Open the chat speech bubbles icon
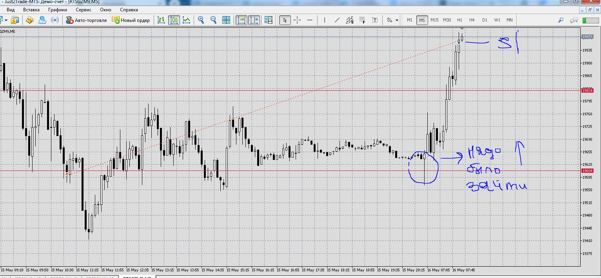 tap(574, 20)
